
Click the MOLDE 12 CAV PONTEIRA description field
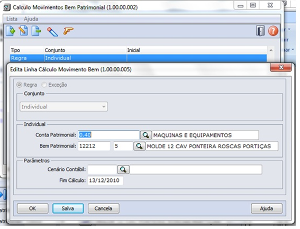(x=212, y=146)
